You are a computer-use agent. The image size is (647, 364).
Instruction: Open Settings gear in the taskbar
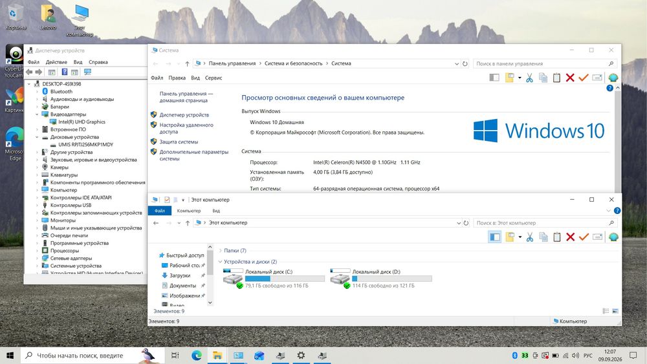[301, 356]
